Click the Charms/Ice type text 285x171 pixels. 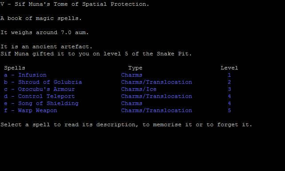click(x=139, y=89)
